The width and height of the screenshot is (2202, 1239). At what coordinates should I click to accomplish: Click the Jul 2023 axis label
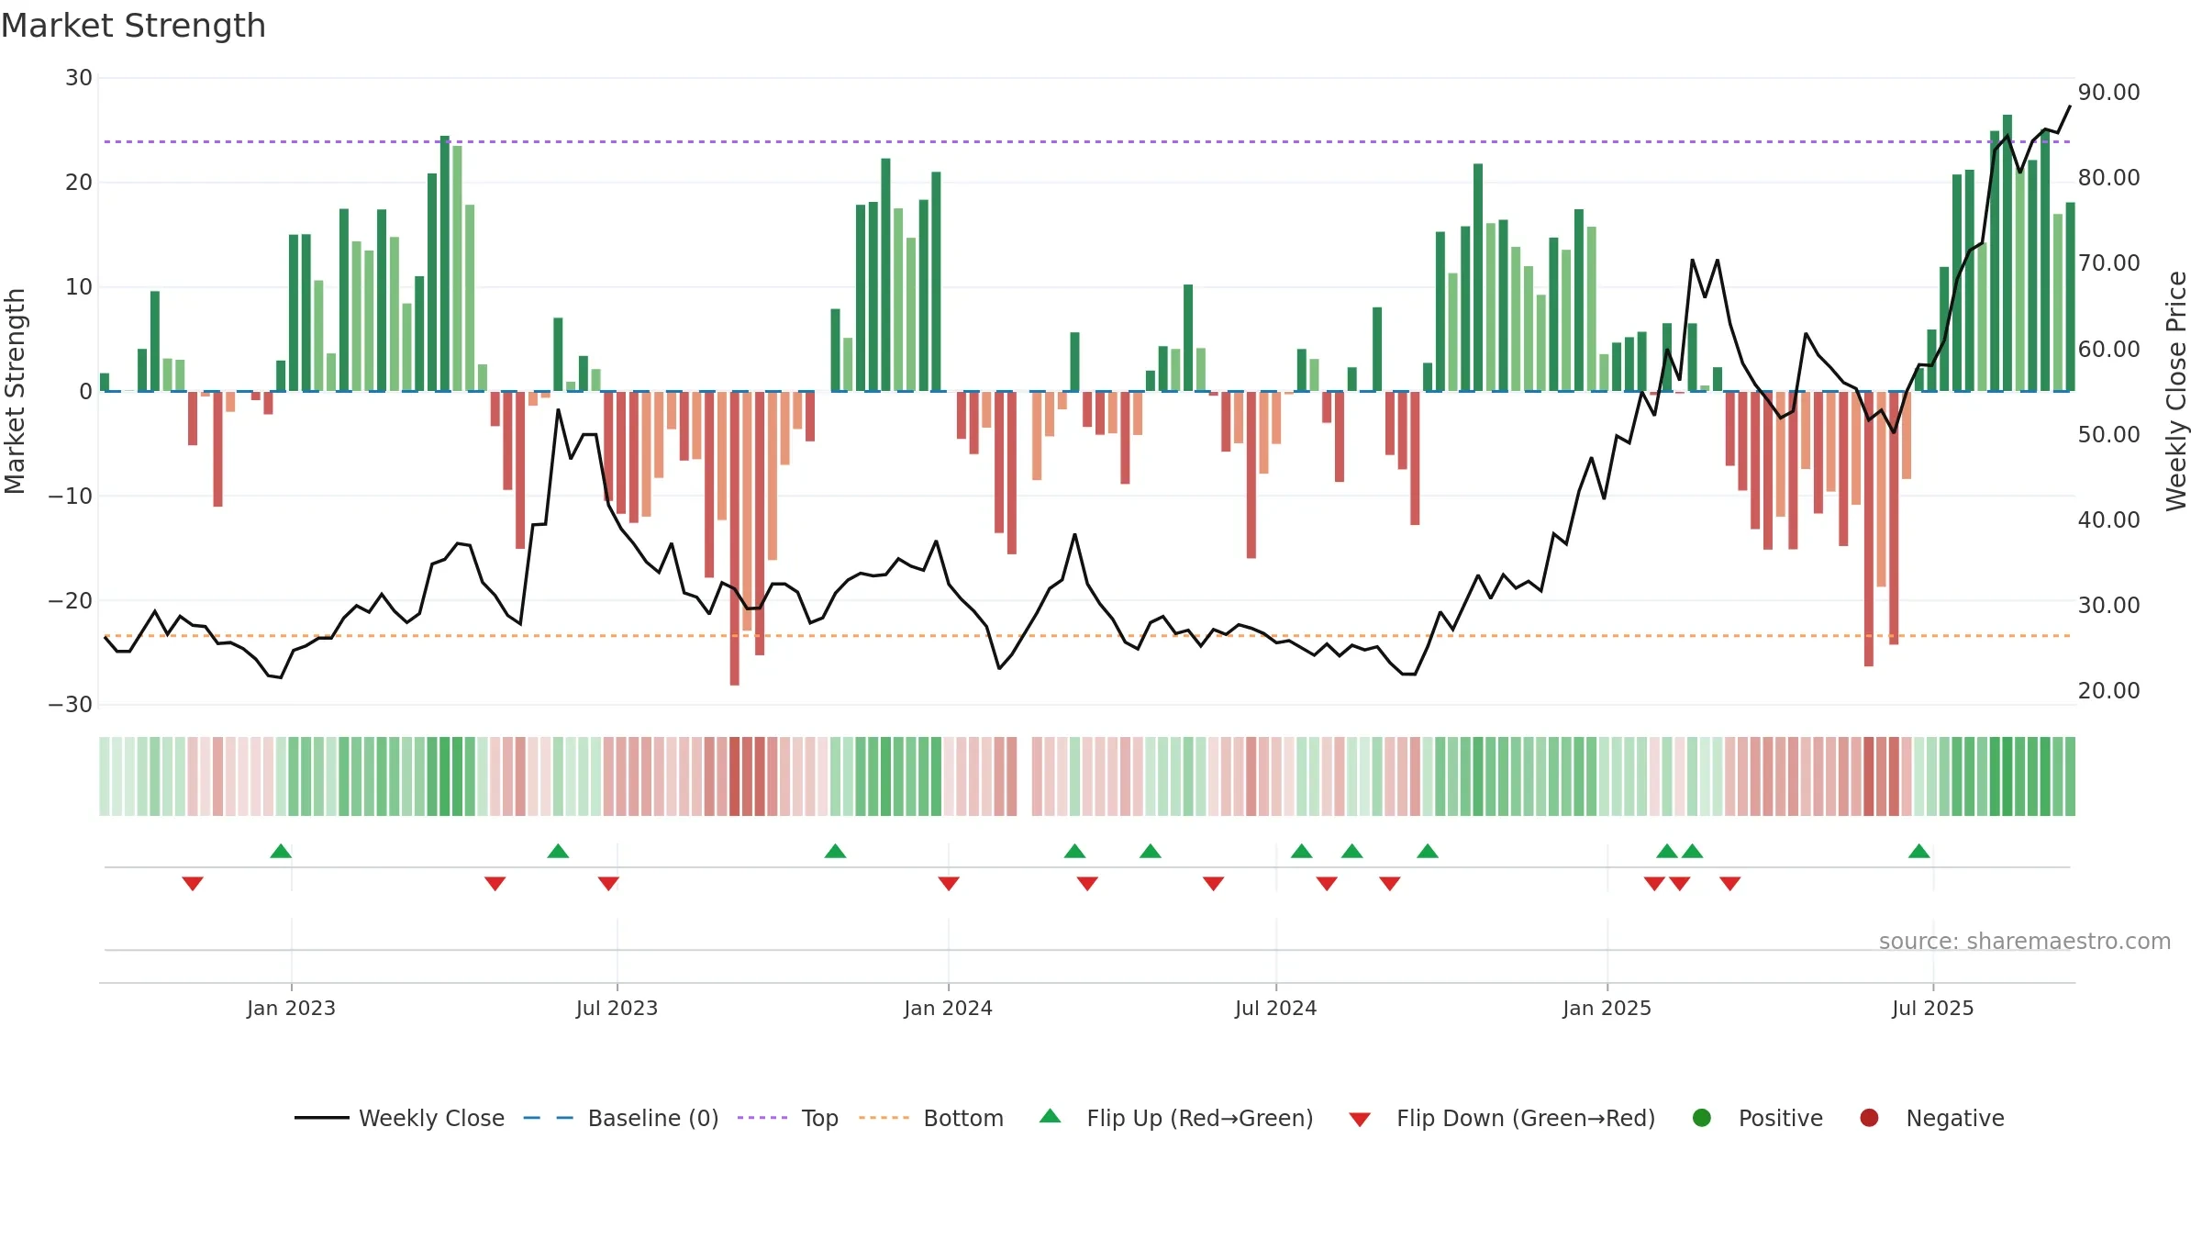pos(617,1008)
